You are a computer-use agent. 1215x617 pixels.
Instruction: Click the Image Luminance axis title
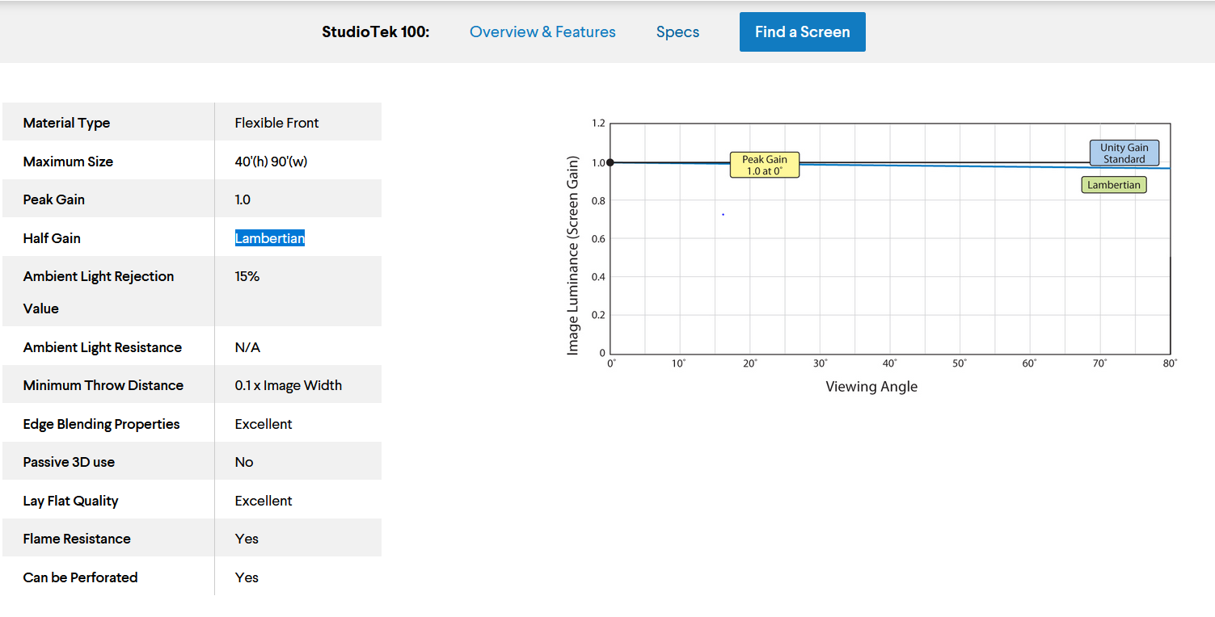(x=573, y=255)
